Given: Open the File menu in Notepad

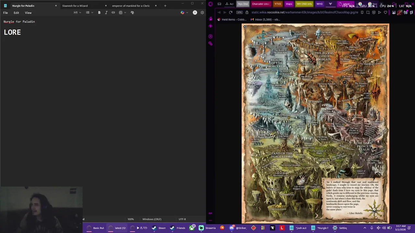Looking at the screenshot, I should coord(6,13).
